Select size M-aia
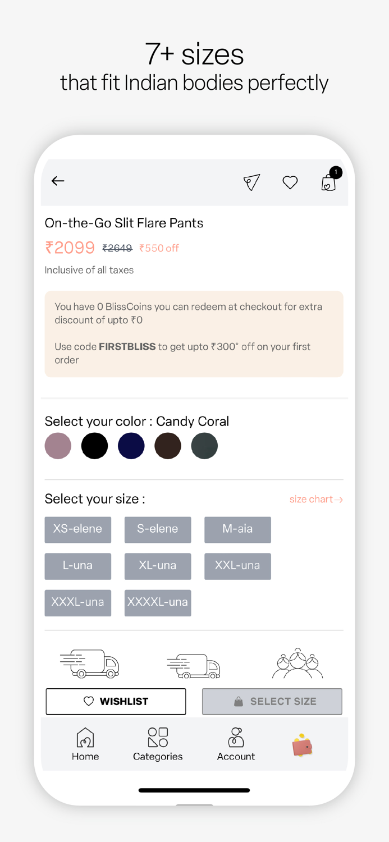The width and height of the screenshot is (389, 842). pos(237,529)
